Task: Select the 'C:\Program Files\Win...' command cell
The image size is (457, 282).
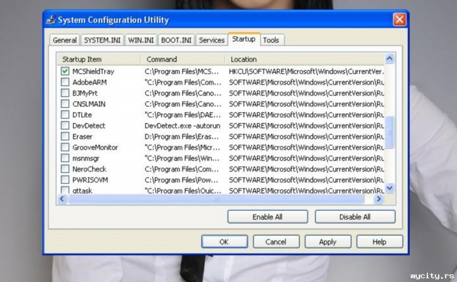Action: click(x=182, y=158)
